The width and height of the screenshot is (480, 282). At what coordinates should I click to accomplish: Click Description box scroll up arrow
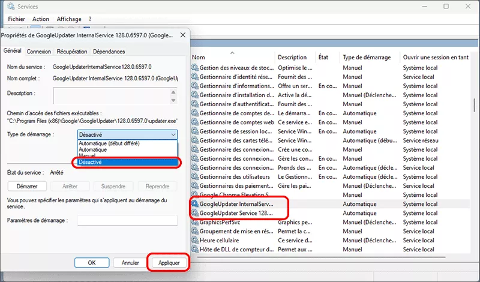173,92
